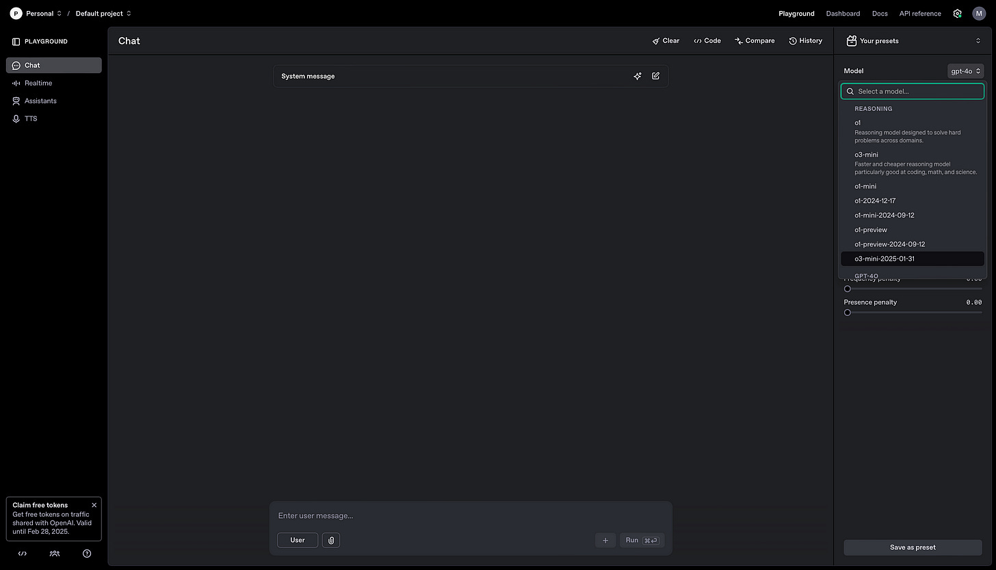Choose o1-2024-12-17 from the list

point(913,200)
